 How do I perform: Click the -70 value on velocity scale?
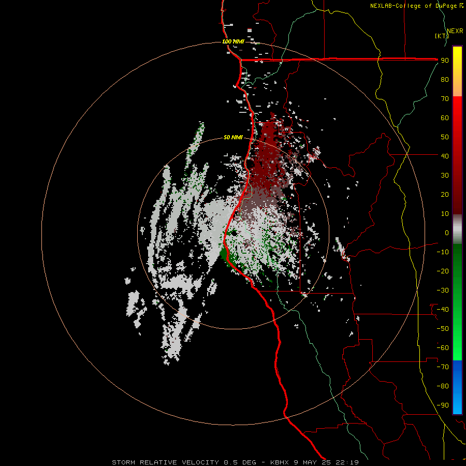(x=443, y=367)
